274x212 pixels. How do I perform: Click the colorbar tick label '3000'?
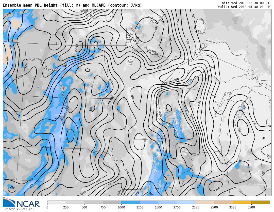(x=233, y=207)
